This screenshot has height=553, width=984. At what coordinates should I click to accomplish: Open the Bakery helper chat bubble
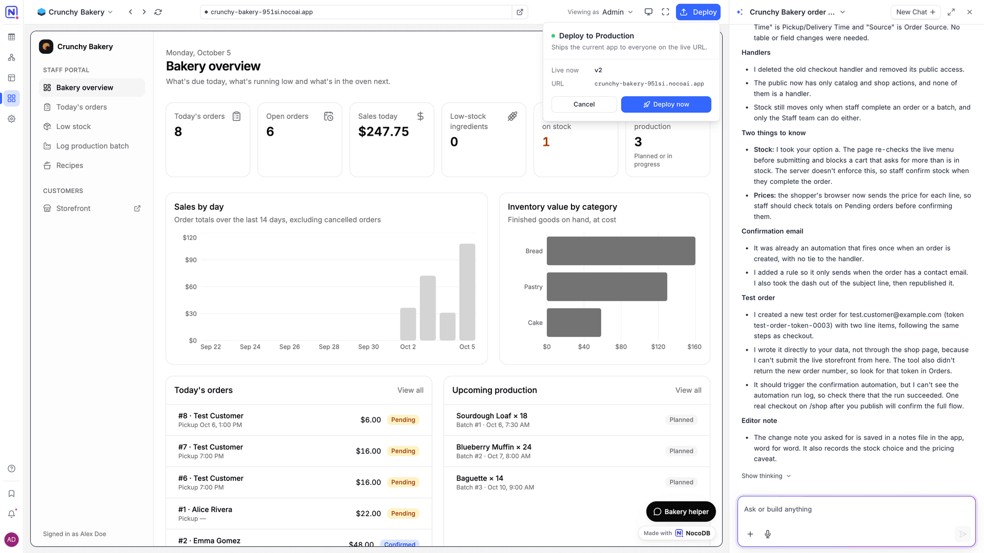tap(681, 512)
